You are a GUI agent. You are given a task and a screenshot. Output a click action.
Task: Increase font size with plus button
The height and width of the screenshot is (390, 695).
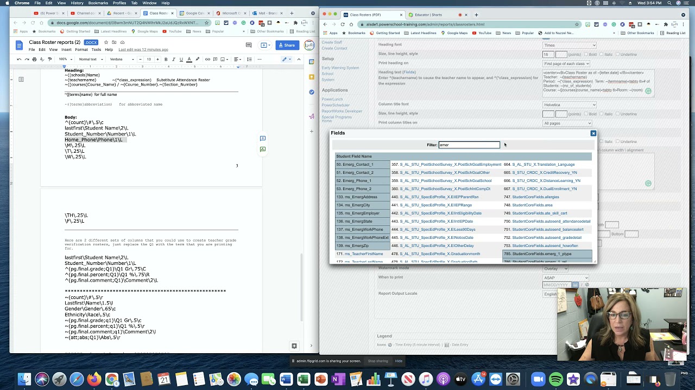[157, 59]
